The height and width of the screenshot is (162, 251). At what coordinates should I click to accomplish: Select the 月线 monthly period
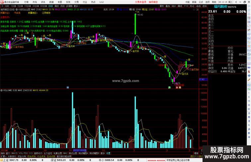click(62, 6)
